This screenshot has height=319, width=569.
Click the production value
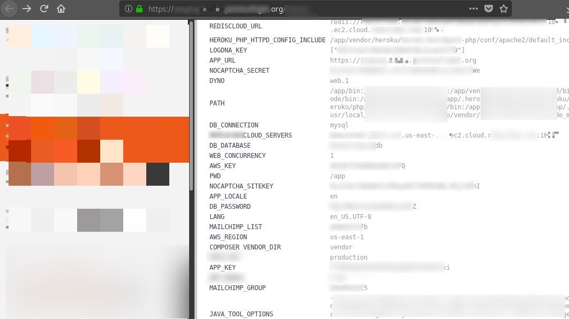click(x=349, y=257)
